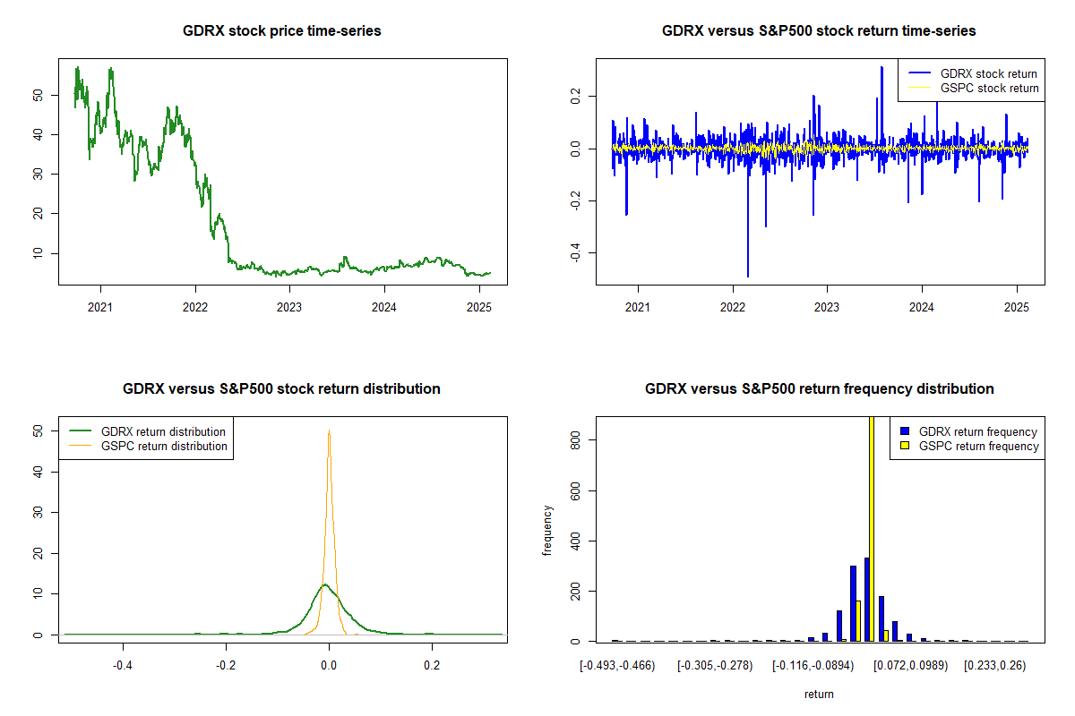The height and width of the screenshot is (716, 1075).
Task: Click the peak of the orange GSPC density curve
Action: click(x=329, y=432)
